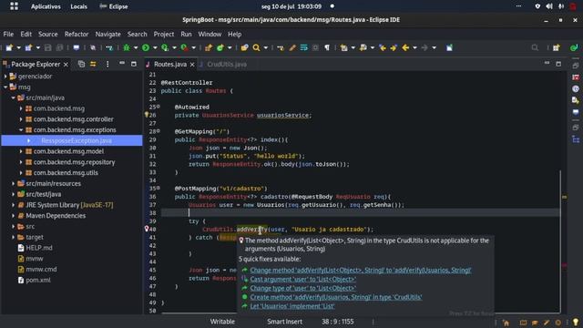Toggle Word Wrap toolbar icon
This screenshot has width=583, height=328.
pos(303,47)
